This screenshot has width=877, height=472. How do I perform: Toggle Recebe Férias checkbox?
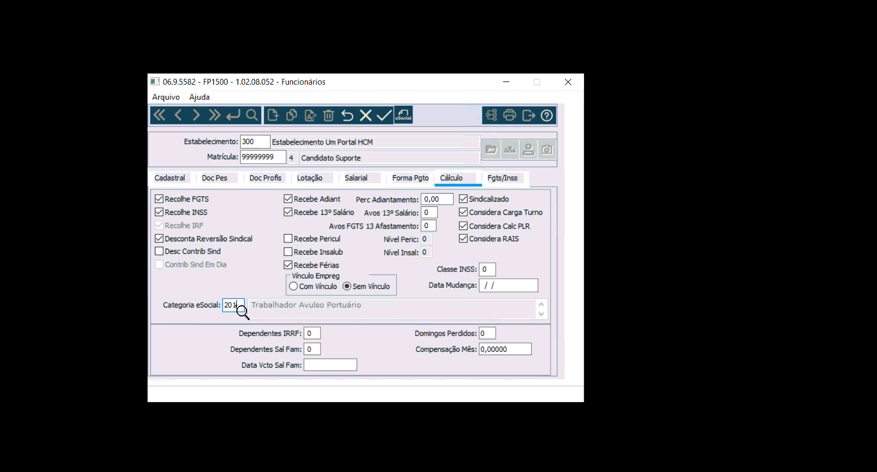click(x=288, y=265)
